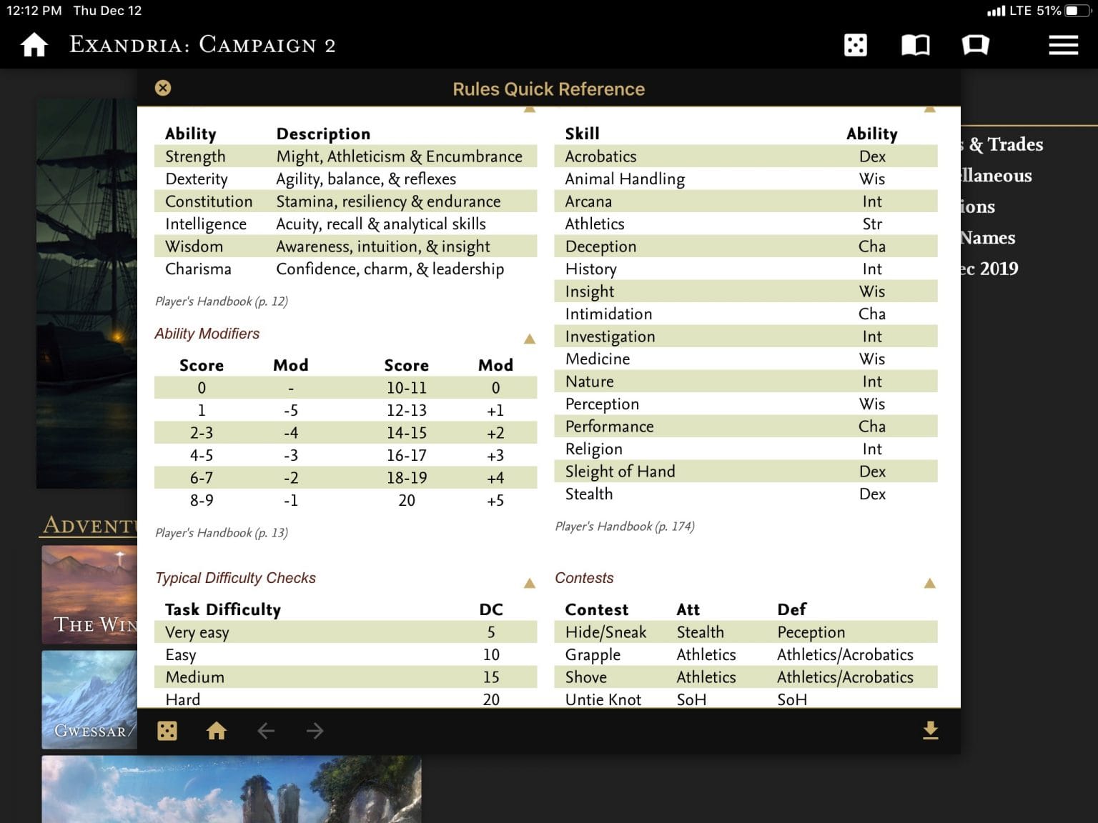Select the Sleight of Hand skill row
The height and width of the screenshot is (823, 1098).
click(746, 472)
